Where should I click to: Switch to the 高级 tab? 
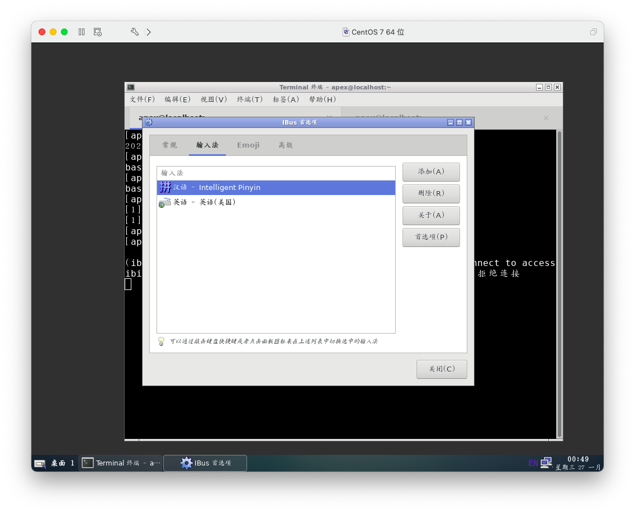[286, 145]
